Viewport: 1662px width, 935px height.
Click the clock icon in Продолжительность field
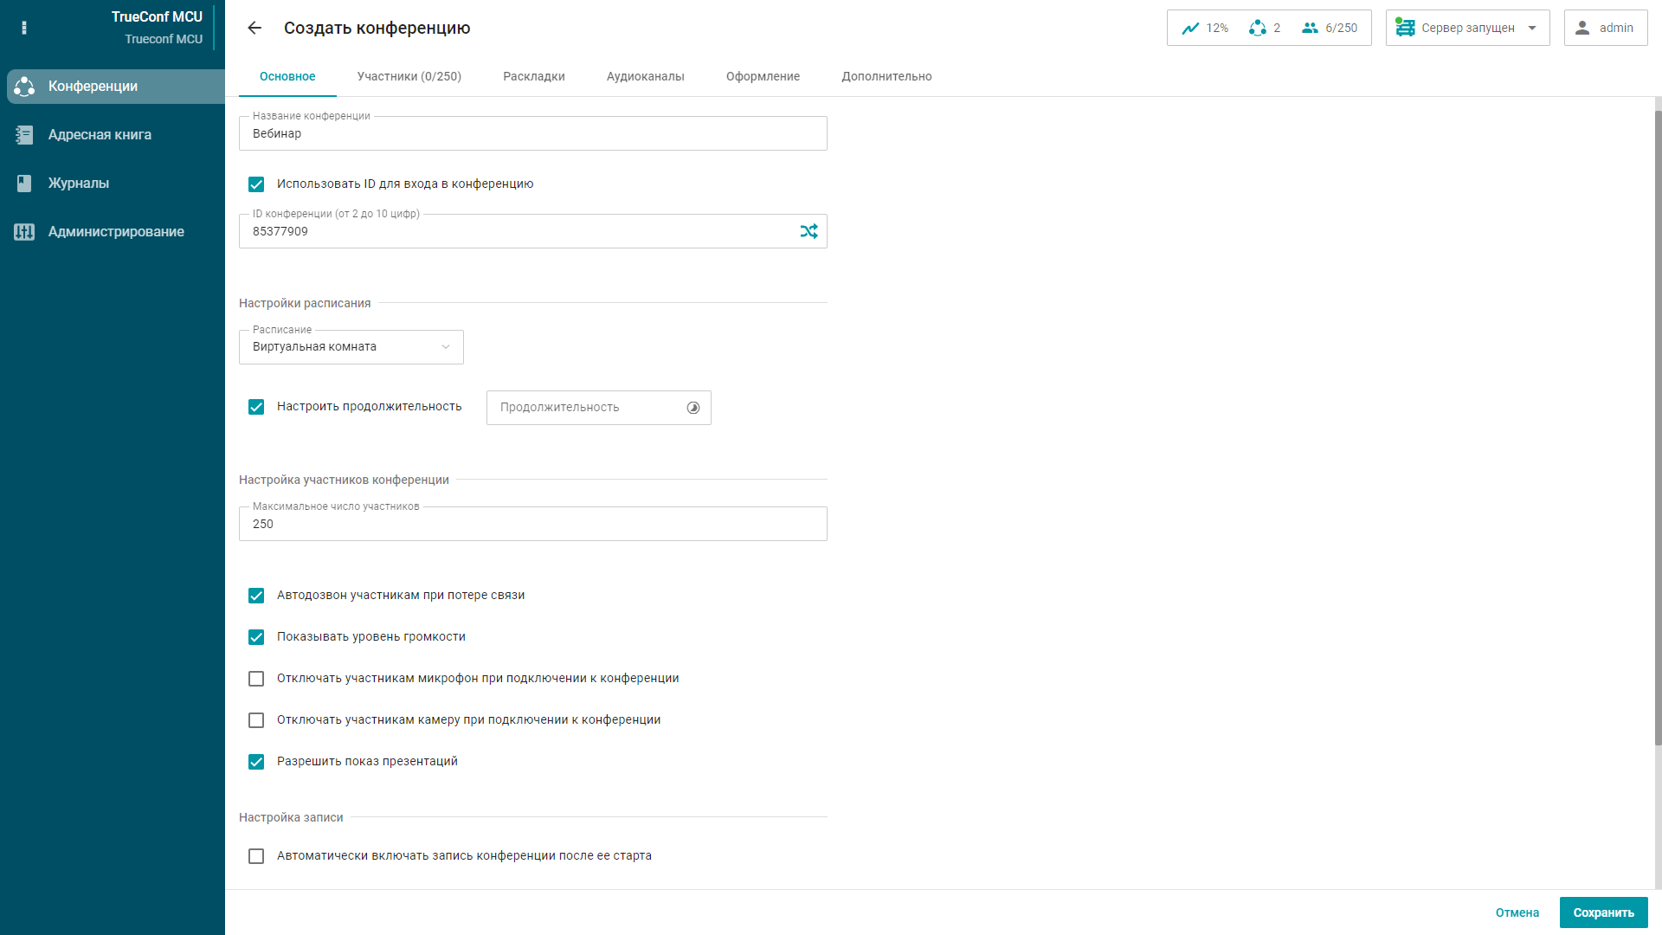[693, 408]
